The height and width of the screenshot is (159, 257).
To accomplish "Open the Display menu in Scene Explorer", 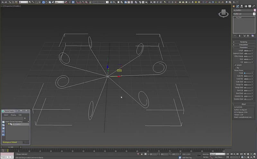I will click(13, 115).
